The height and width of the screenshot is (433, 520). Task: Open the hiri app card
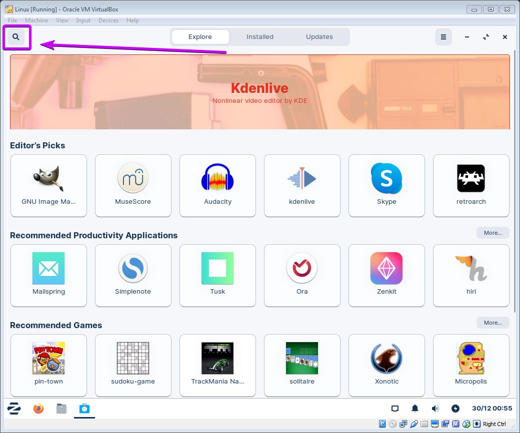pos(471,276)
